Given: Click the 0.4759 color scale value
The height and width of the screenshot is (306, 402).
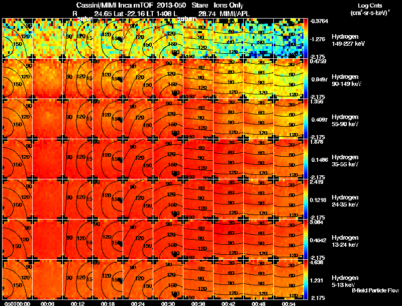Looking at the screenshot, I should 318,61.
